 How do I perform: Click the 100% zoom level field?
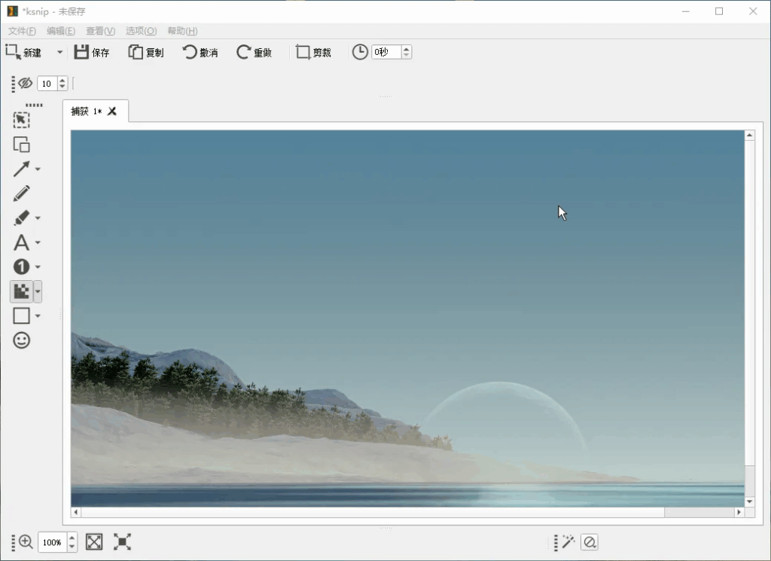[52, 542]
